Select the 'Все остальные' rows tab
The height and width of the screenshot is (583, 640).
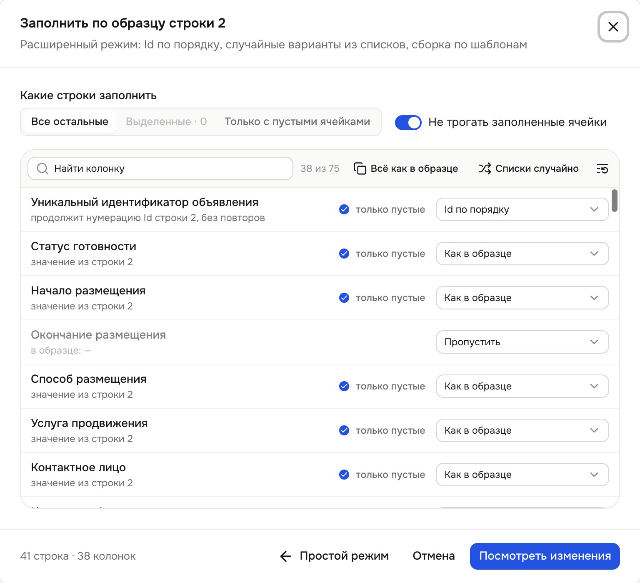click(70, 122)
